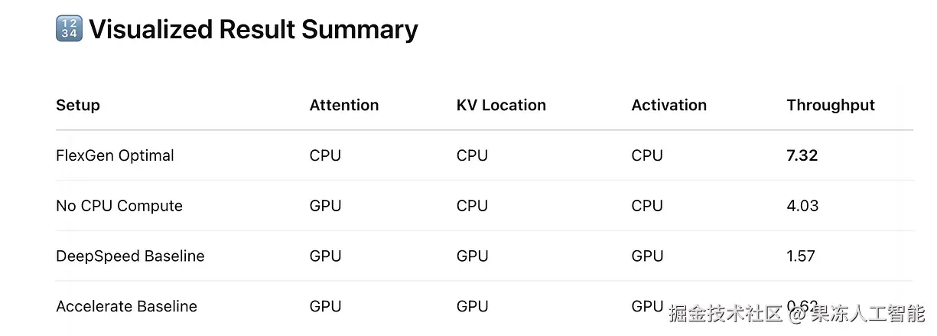Select the FlexGen Optimal row label
Screen dimensions: 937x336
(115, 155)
